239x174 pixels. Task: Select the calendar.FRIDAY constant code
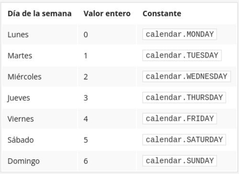180,119
